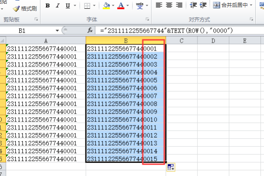Image resolution: width=264 pixels, height=176 pixels.
Task: Open the Name Box dropdown arrow
Action: point(58,31)
